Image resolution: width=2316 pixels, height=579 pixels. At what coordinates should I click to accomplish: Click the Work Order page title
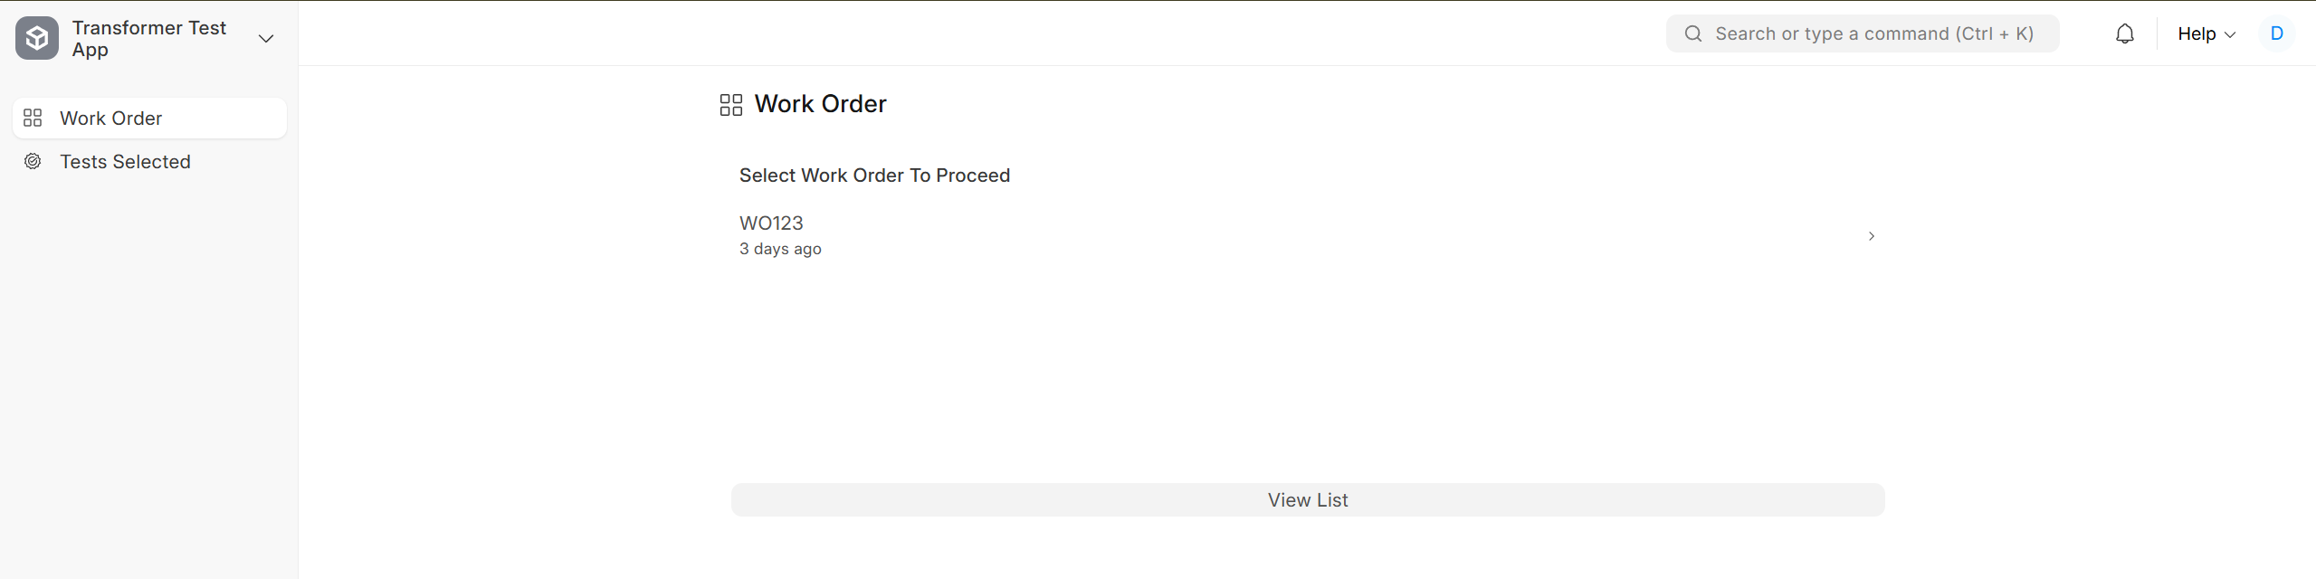tap(820, 104)
